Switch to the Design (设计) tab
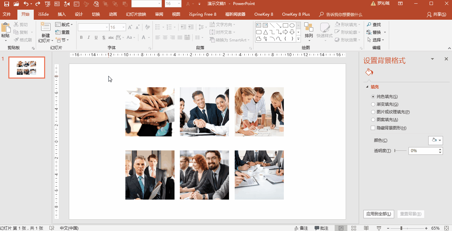Screen dimensions: 452x231 [79, 14]
